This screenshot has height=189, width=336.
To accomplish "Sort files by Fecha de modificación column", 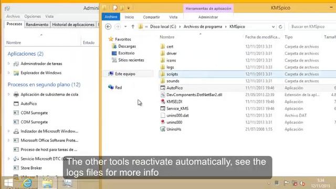I will coord(262,37).
